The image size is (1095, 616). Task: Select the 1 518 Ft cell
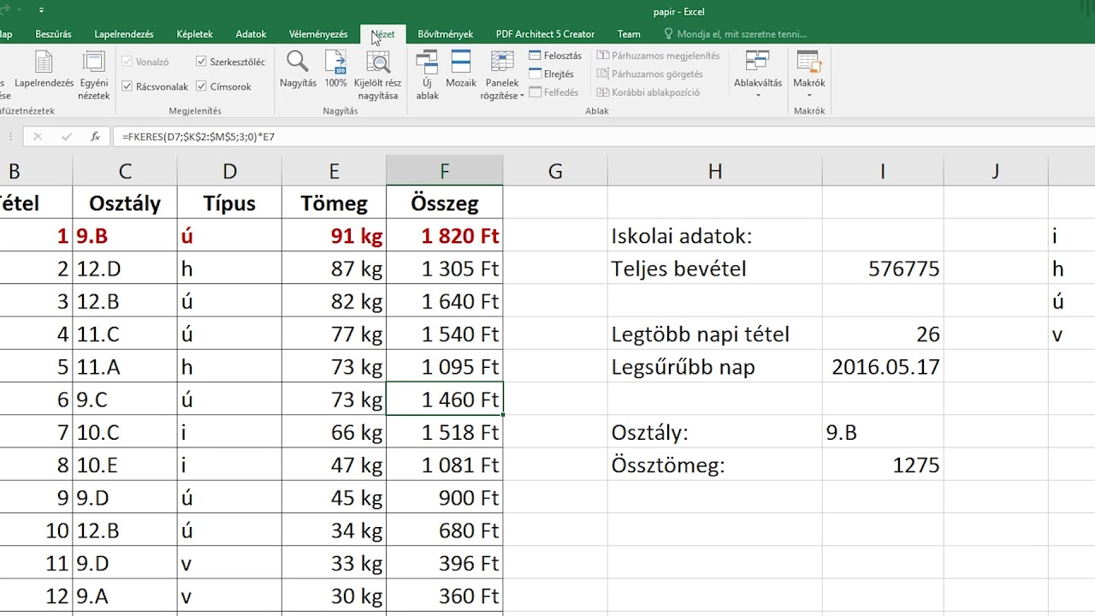(x=444, y=432)
